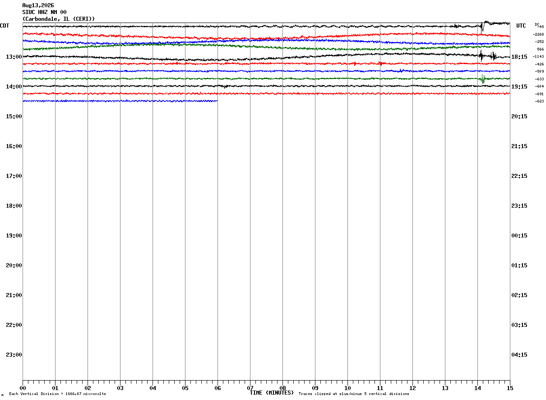The image size is (546, 400).
Task: Select the station text SIUC HHZ NM 00
Action: 44,12
